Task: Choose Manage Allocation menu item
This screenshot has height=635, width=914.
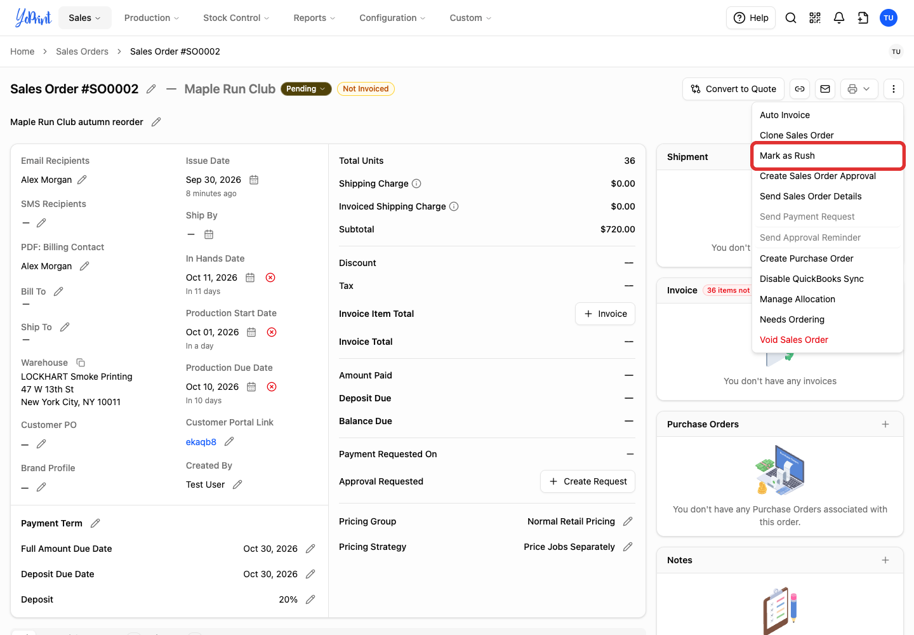Action: 828,299
